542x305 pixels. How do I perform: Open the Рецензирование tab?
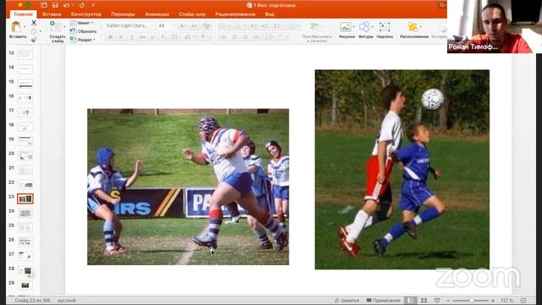coord(235,14)
